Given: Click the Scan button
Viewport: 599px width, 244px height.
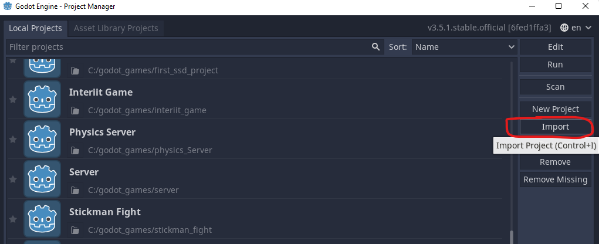Looking at the screenshot, I should 556,87.
